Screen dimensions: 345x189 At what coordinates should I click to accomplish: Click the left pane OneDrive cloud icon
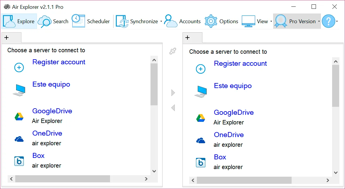19,139
